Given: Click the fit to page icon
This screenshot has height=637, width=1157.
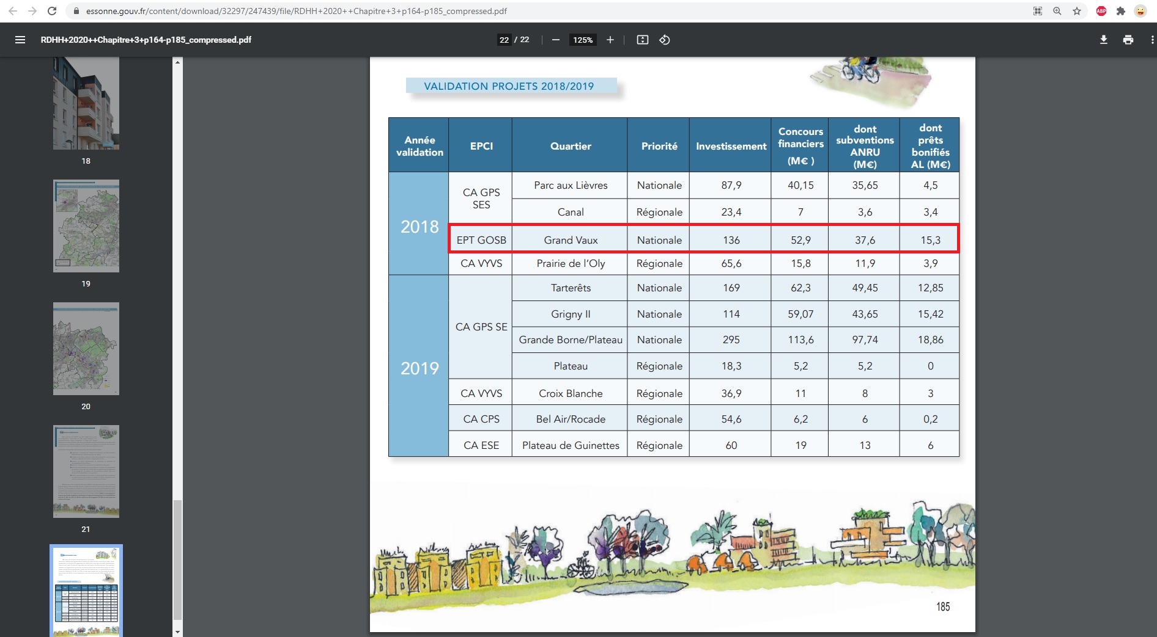Looking at the screenshot, I should click(x=642, y=40).
